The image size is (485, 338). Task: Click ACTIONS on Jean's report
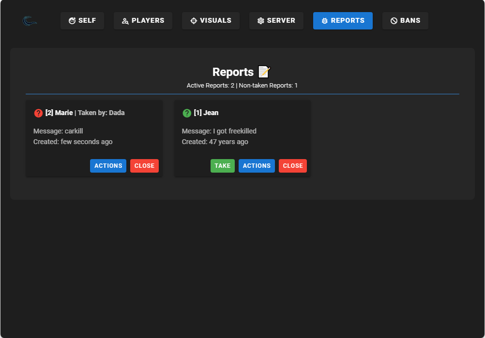tap(257, 165)
